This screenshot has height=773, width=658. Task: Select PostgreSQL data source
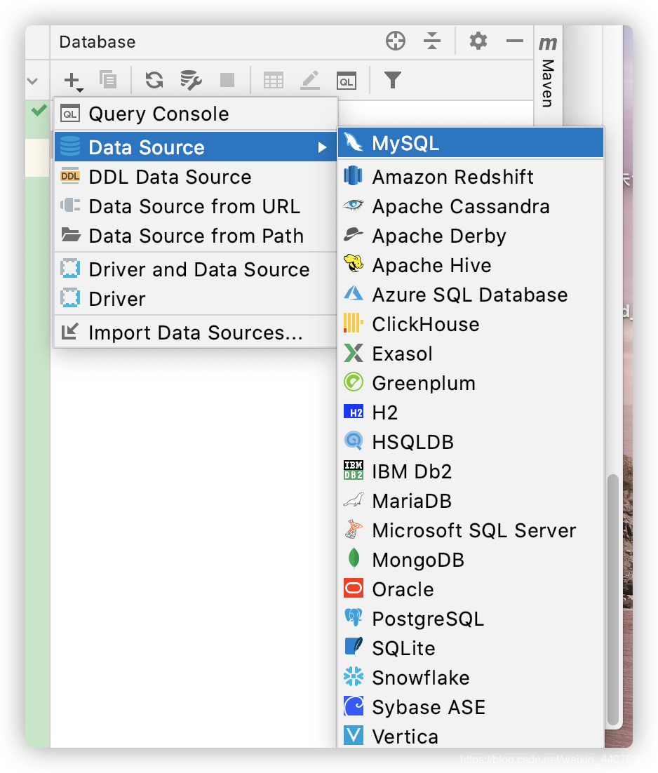471,619
